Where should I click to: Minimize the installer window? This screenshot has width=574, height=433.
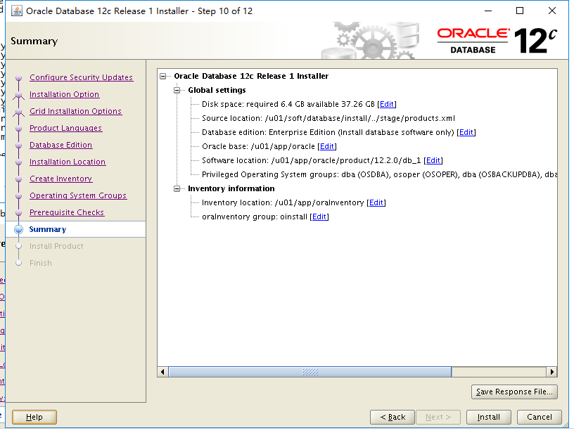pyautogui.click(x=488, y=11)
